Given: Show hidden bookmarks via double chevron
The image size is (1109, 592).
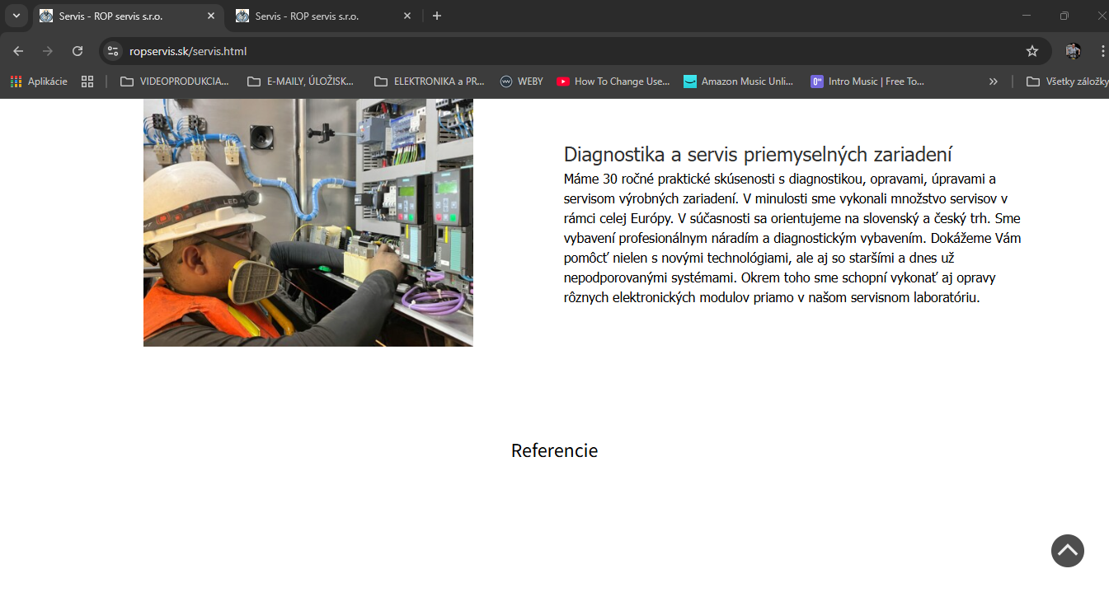Looking at the screenshot, I should [x=993, y=82].
